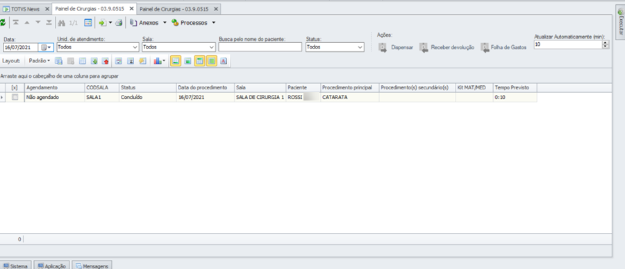This screenshot has width=625, height=269.
Task: Expand the Sala filter dropdown
Action: (x=211, y=47)
